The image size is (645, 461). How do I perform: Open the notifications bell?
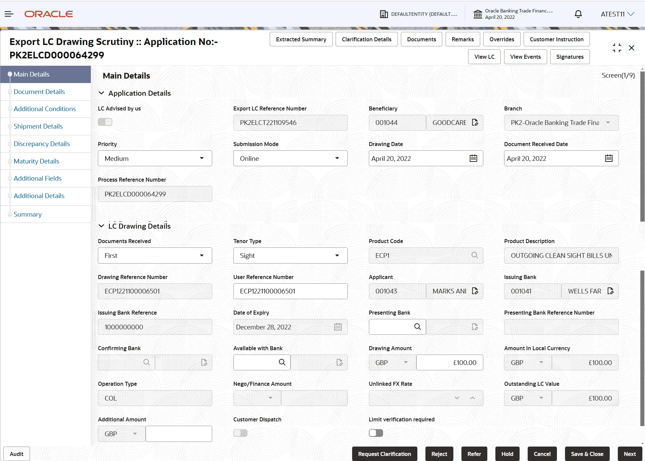[x=578, y=14]
